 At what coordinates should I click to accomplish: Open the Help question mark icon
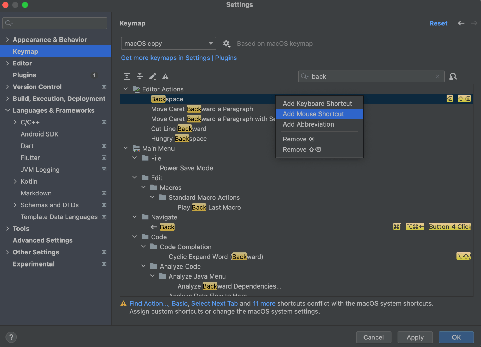coord(11,337)
